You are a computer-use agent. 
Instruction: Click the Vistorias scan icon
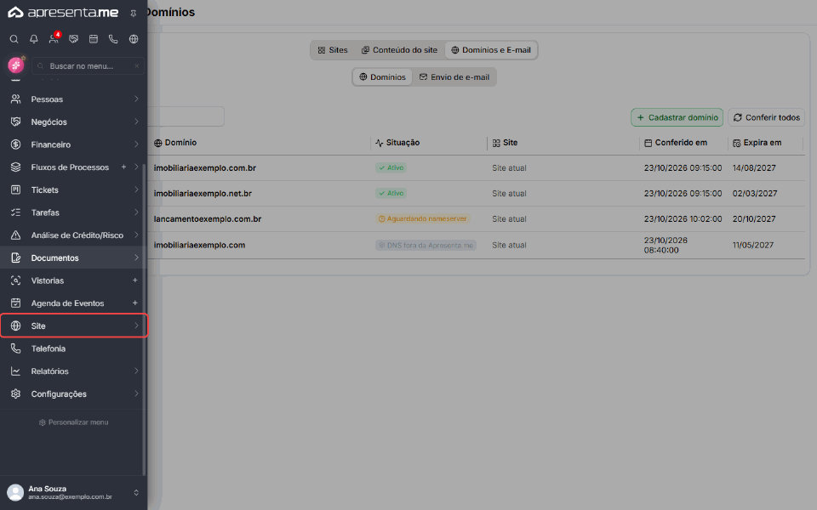point(15,280)
